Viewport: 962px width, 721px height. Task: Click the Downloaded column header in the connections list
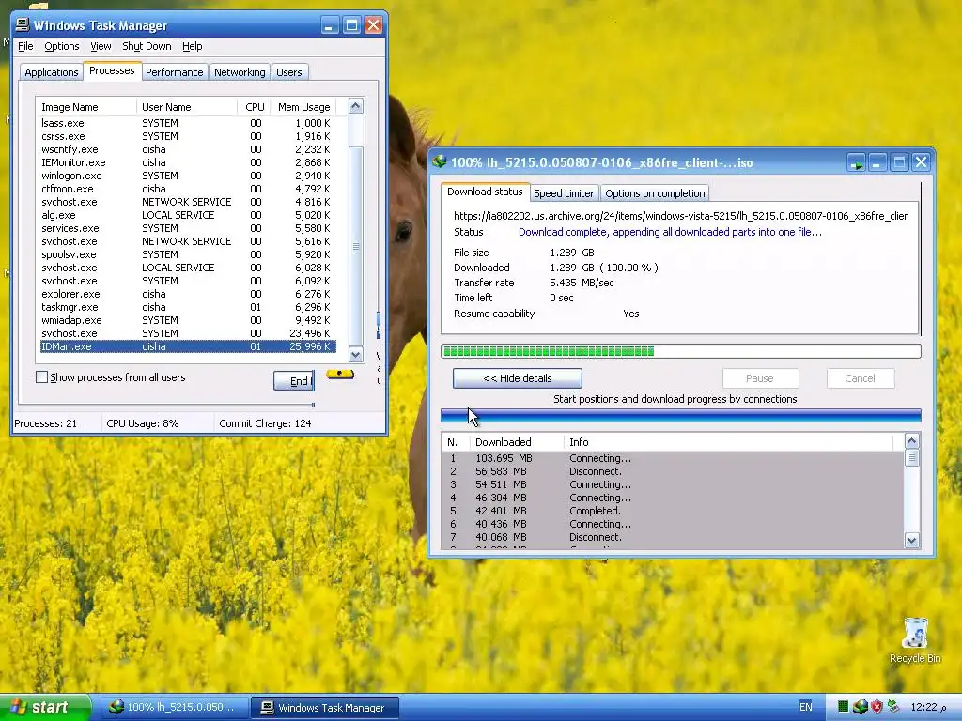point(517,442)
